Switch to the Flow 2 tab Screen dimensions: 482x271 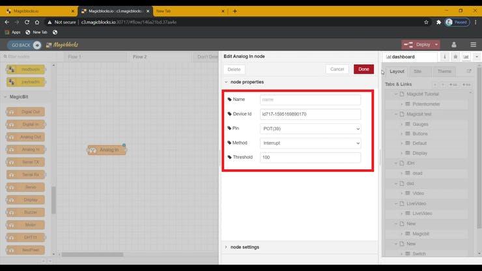point(139,57)
